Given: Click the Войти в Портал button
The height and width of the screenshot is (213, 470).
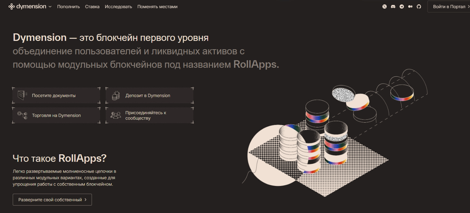Looking at the screenshot, I should [x=449, y=6].
